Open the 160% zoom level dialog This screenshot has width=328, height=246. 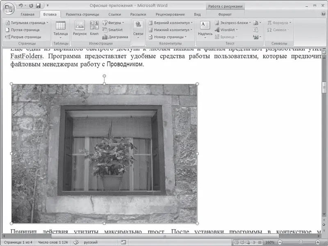(x=270, y=242)
